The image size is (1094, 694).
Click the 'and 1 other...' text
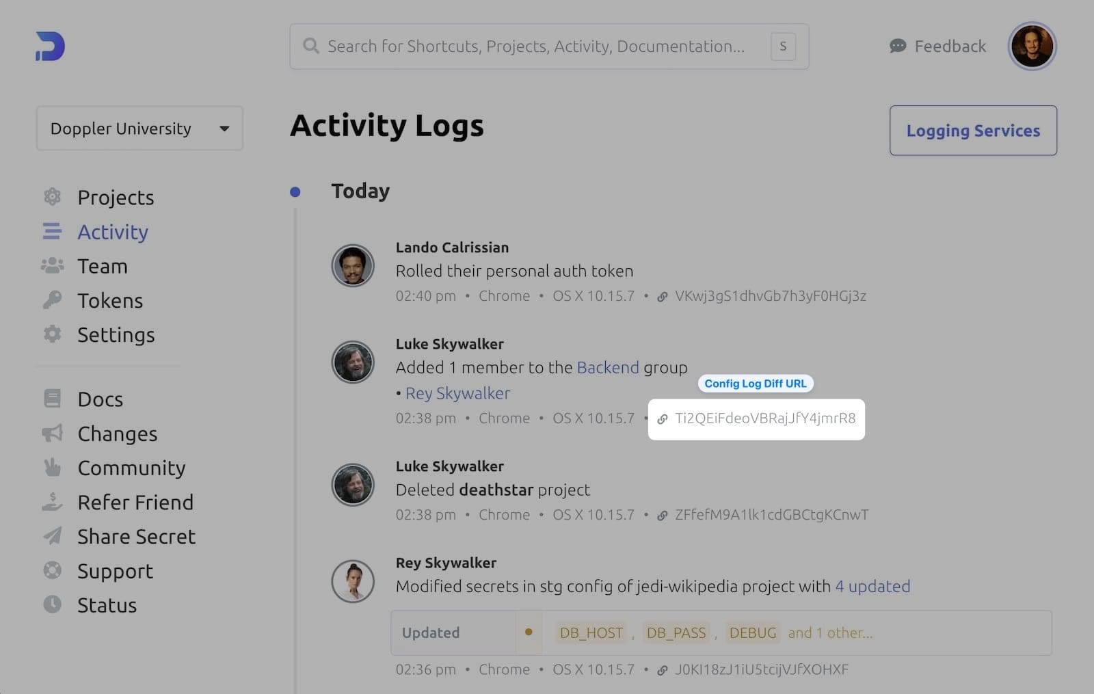(830, 632)
